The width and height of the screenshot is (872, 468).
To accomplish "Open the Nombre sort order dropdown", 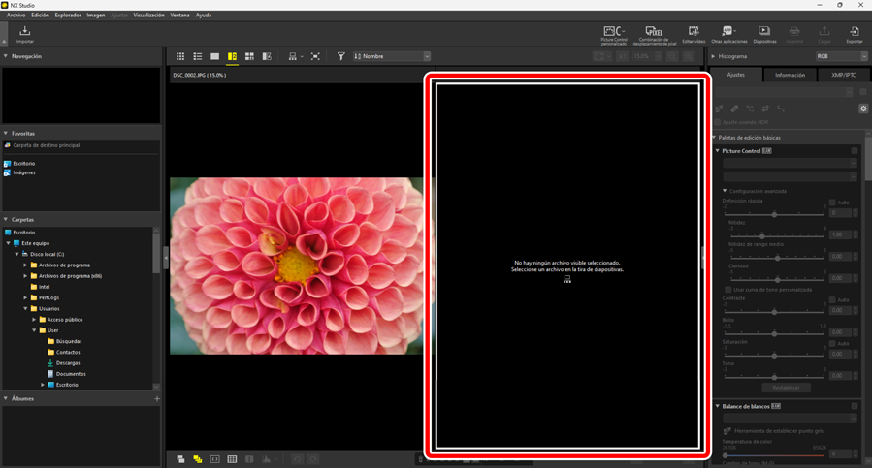I will 392,57.
